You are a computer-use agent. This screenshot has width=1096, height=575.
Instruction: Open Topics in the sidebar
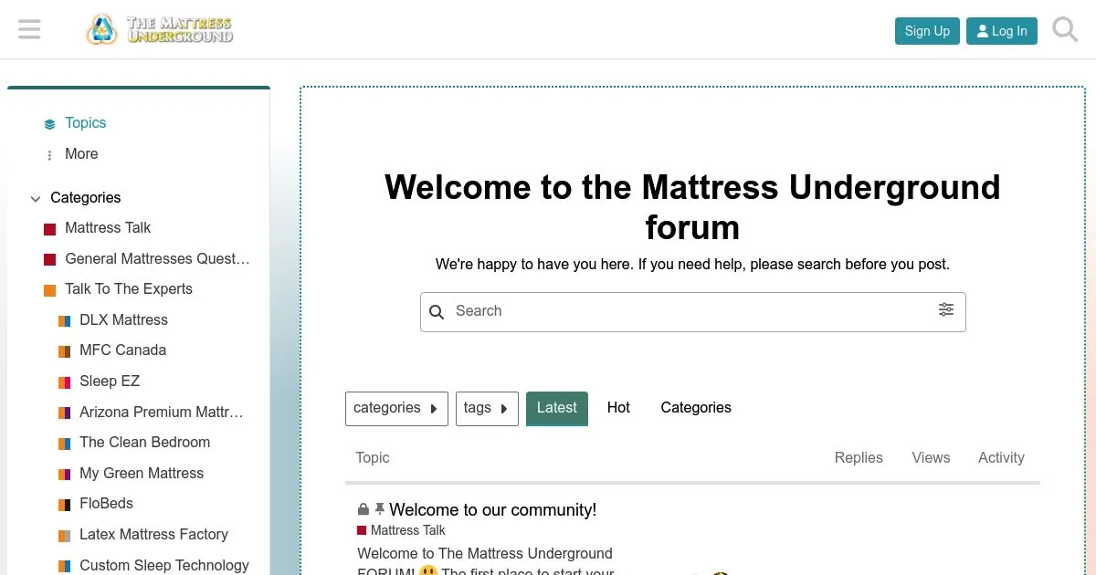pyautogui.click(x=86, y=123)
